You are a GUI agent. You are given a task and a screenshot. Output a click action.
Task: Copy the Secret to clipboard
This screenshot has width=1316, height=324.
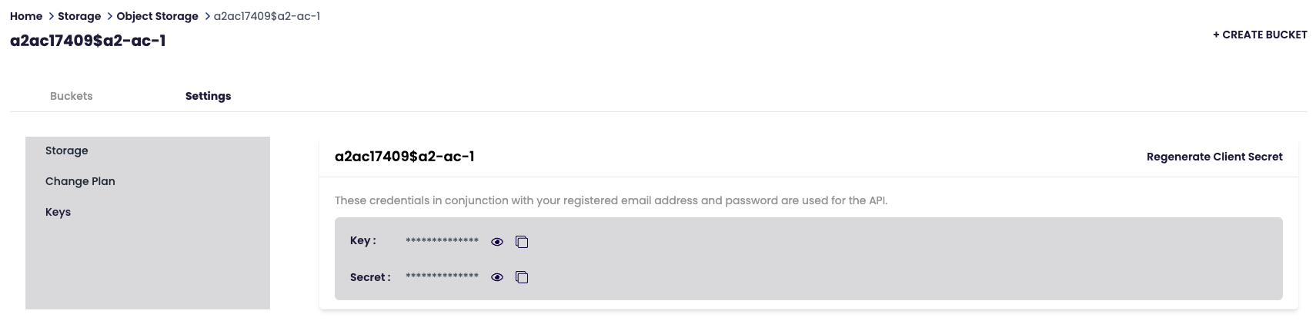[522, 277]
